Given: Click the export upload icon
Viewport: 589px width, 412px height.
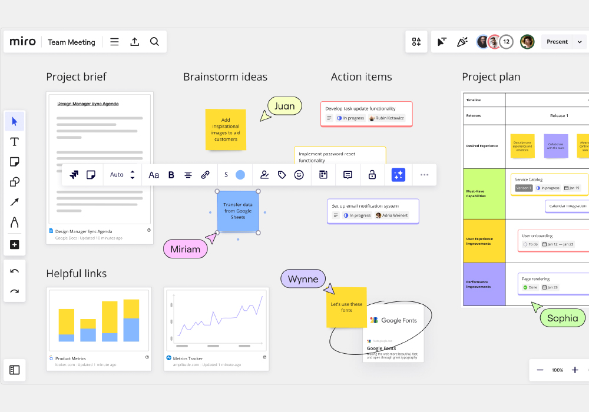Looking at the screenshot, I should (x=134, y=42).
